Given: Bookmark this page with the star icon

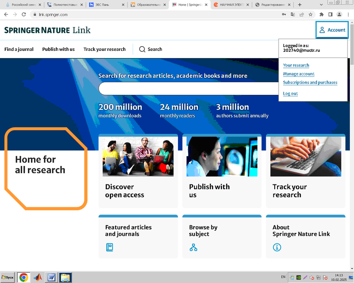Looking at the screenshot, I should (311, 15).
